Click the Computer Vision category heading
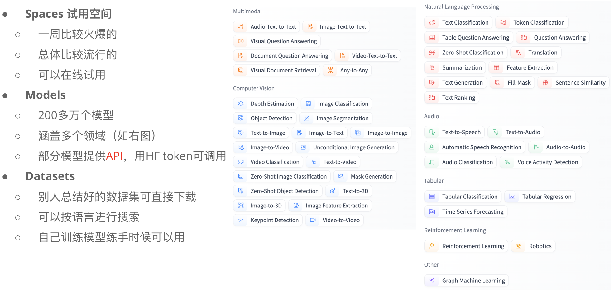This screenshot has width=614, height=293. tap(254, 88)
